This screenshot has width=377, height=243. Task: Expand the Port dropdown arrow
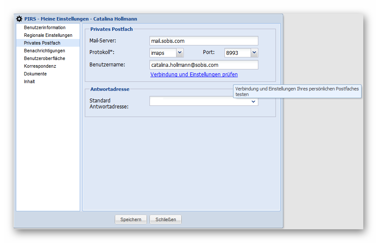pos(254,53)
